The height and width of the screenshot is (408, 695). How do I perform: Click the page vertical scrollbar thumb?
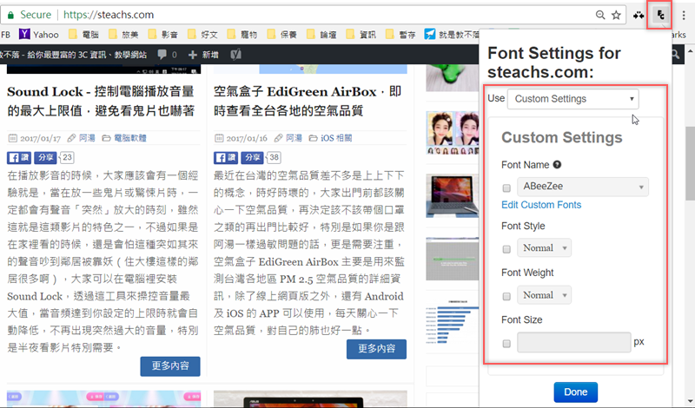click(690, 165)
